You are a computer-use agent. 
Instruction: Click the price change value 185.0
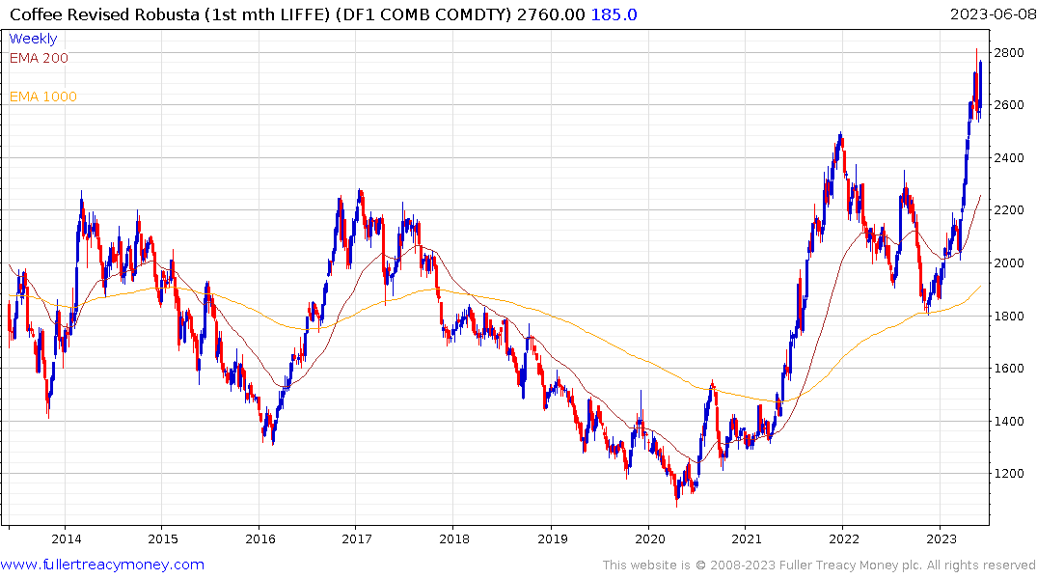click(x=614, y=14)
